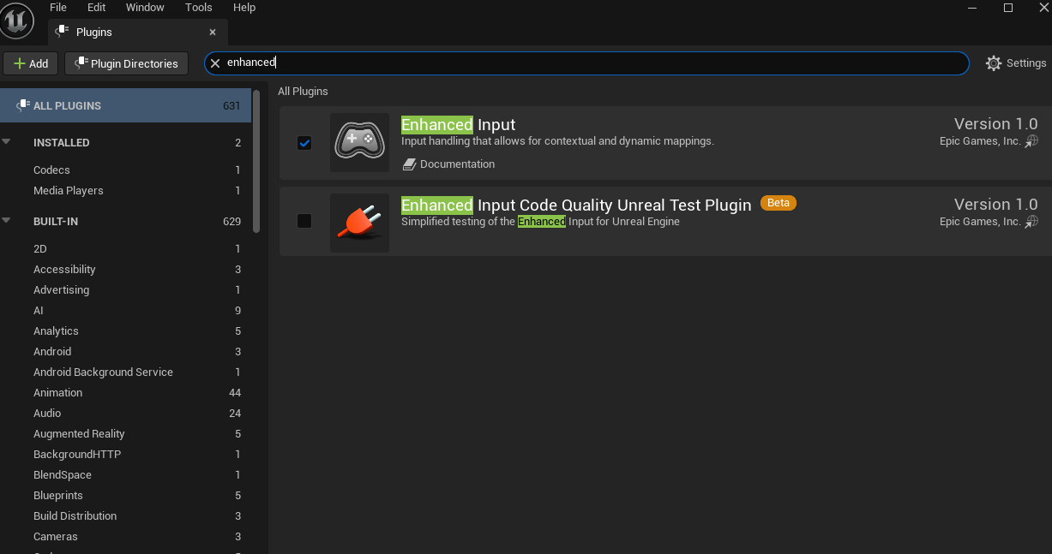
Task: Click the Epic Games link icon for Enhanced Input
Action: 1031,141
